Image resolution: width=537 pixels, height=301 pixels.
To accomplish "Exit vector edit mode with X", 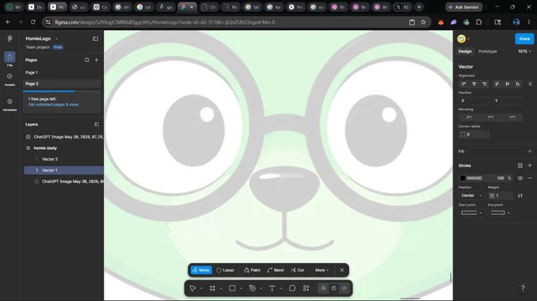I will 342,270.
